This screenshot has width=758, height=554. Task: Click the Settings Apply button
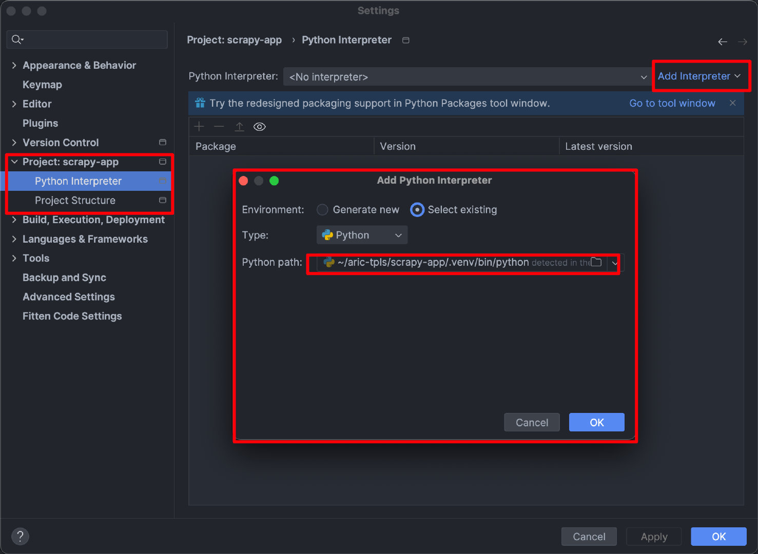tap(654, 537)
